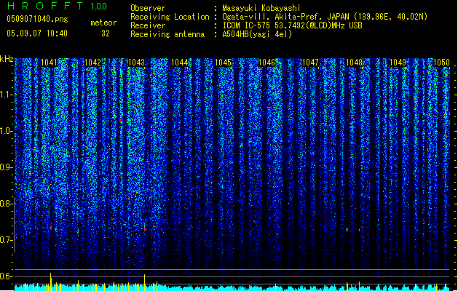
Task: Click the 0.8 frequency axis label
Action: pyautogui.click(x=6, y=204)
